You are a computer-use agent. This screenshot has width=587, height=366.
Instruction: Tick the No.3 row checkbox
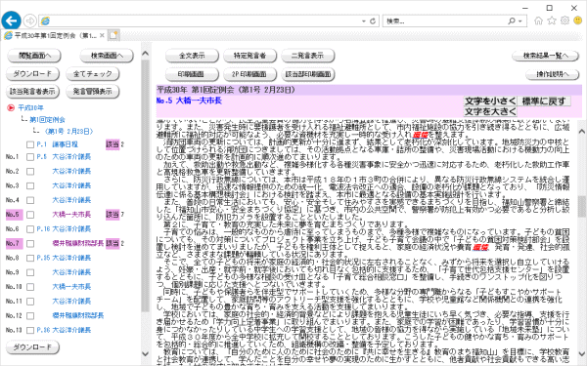click(30, 185)
